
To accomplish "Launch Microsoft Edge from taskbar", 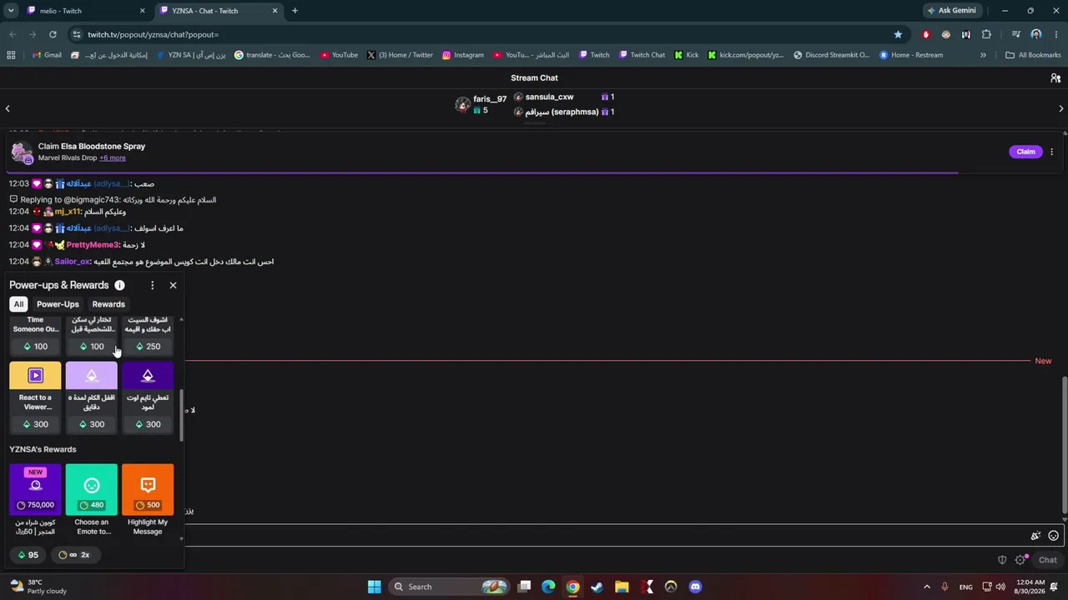I will pos(548,587).
